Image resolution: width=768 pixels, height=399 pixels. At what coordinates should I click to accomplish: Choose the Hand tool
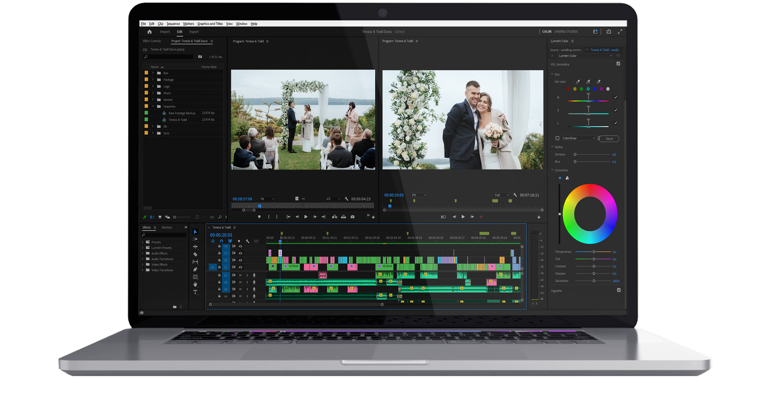[x=195, y=284]
